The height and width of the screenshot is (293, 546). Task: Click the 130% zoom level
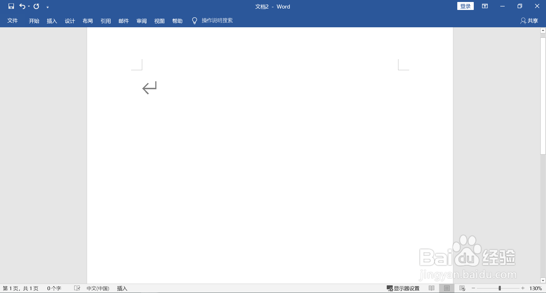[535, 288]
